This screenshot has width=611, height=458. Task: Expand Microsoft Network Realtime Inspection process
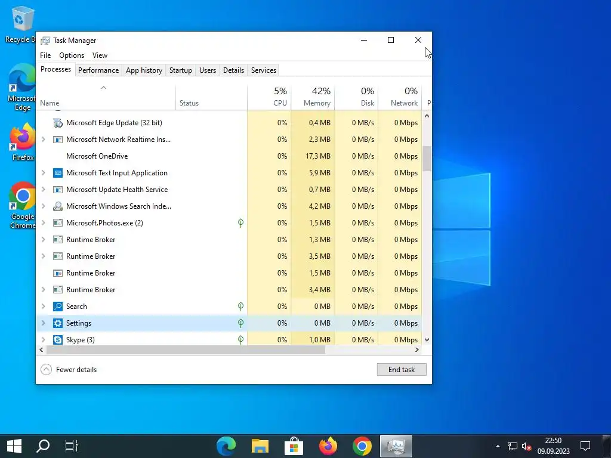(43, 140)
